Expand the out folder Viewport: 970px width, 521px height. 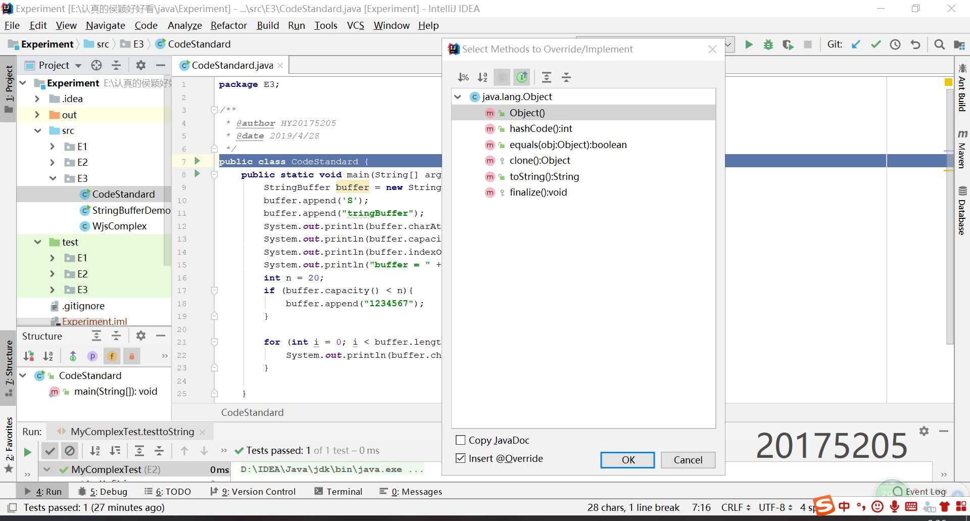click(37, 115)
